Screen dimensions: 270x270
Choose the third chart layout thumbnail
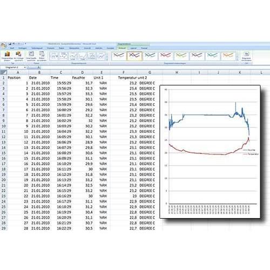(73, 56)
